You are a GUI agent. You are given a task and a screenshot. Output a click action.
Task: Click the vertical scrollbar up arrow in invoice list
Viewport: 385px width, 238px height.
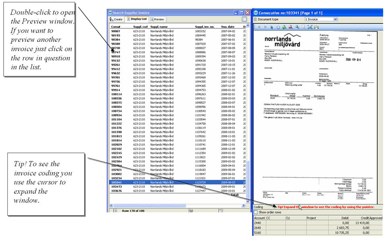pos(248,25)
